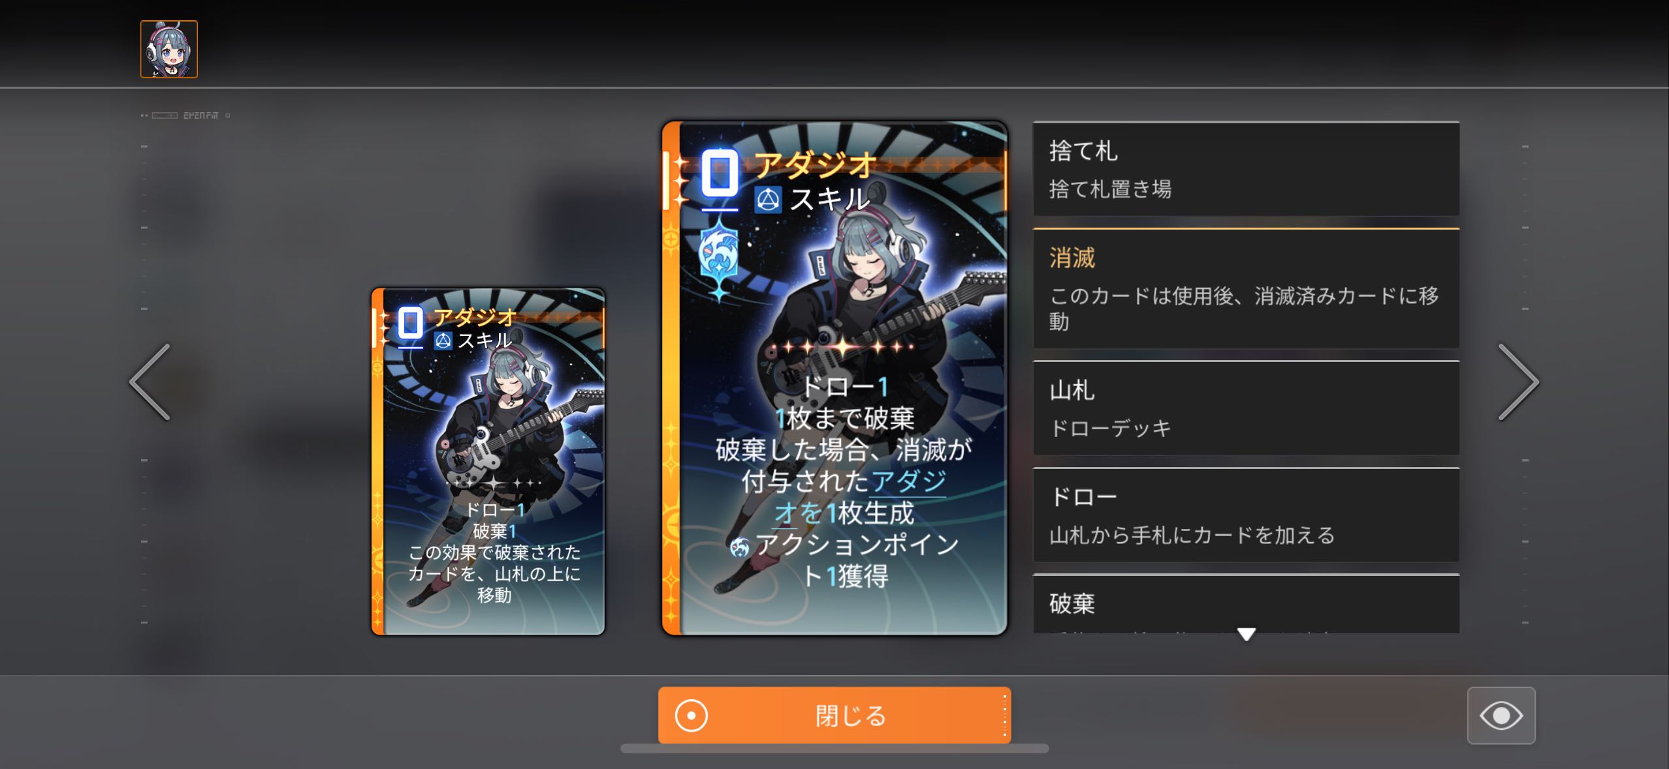The height and width of the screenshot is (769, 1669).
Task: Click the skill type icon beside スキル on large card
Action: click(768, 200)
